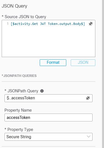The image size is (104, 148).
Task: Place cursor in Get JWT Token variable line
Action: click(x=48, y=24)
